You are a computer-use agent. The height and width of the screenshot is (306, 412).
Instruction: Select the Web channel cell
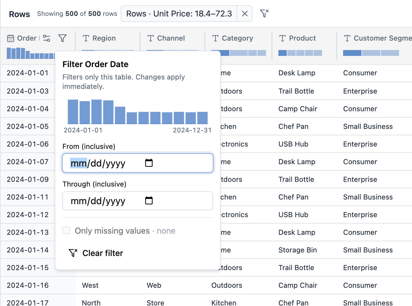coord(154,285)
